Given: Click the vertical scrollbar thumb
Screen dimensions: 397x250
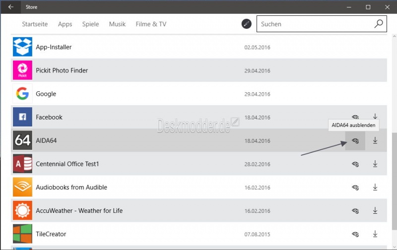Looking at the screenshot, I should pos(394,181).
